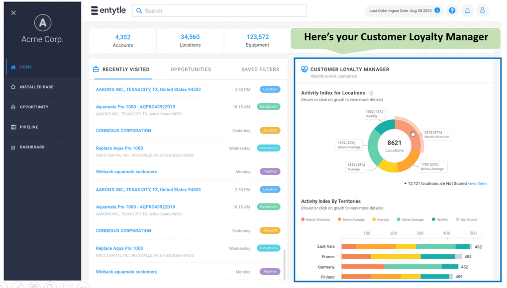Click the 'Average' legend label with the yellow dot
The width and height of the screenshot is (507, 288).
[383, 219]
